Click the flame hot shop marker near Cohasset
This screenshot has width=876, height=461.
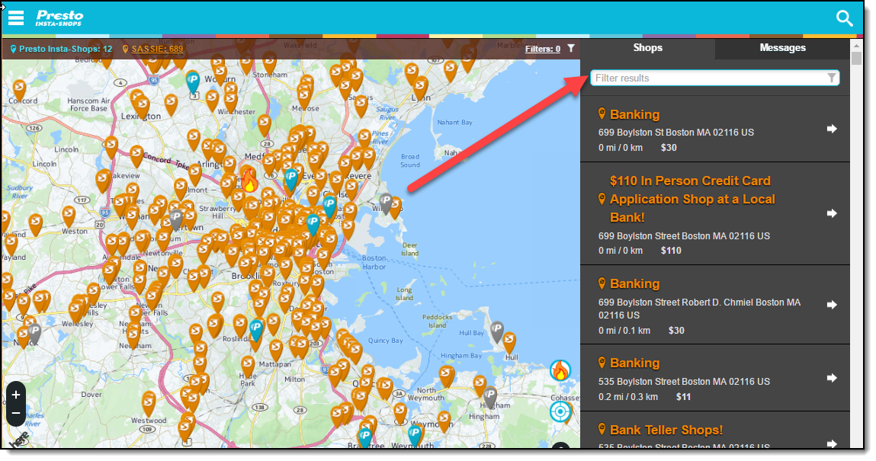[x=560, y=370]
